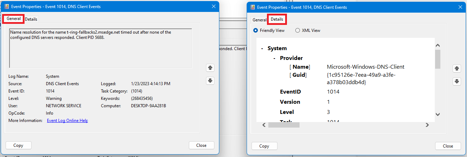The height and width of the screenshot is (157, 467).
Task: Open Details tab in dialog showing Log Name
Action: pyautogui.click(x=31, y=19)
